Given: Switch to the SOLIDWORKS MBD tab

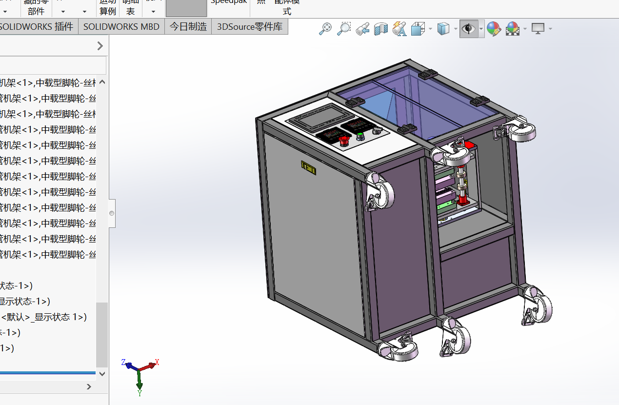Looking at the screenshot, I should coord(121,27).
